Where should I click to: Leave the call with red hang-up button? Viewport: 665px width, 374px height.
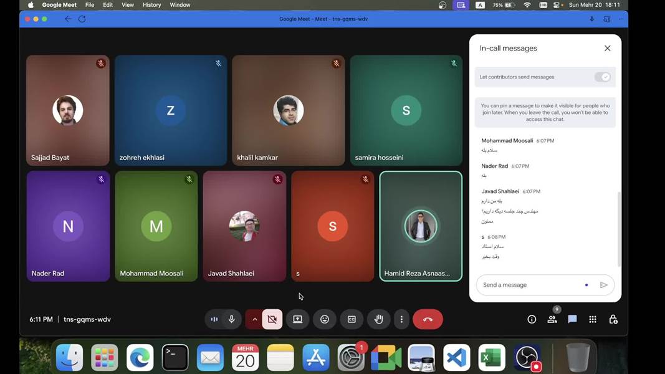coord(428,319)
